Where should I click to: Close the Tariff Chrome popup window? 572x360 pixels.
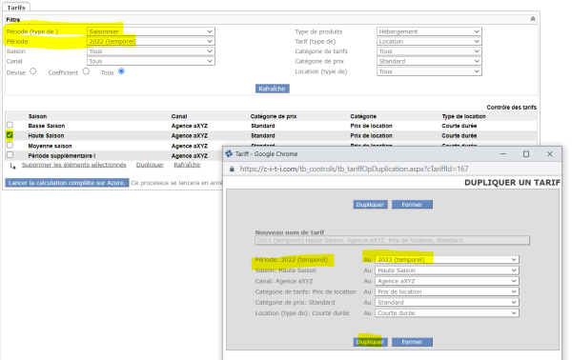(550, 153)
